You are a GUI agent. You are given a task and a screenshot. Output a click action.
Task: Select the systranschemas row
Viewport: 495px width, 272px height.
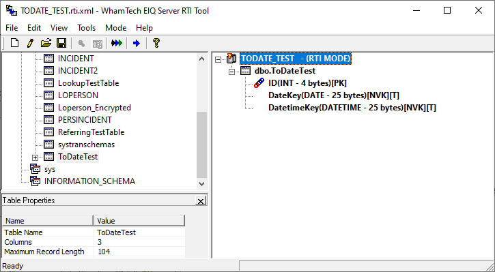pos(86,145)
